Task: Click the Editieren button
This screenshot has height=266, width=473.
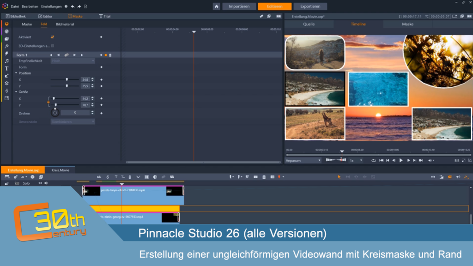Action: point(274,6)
